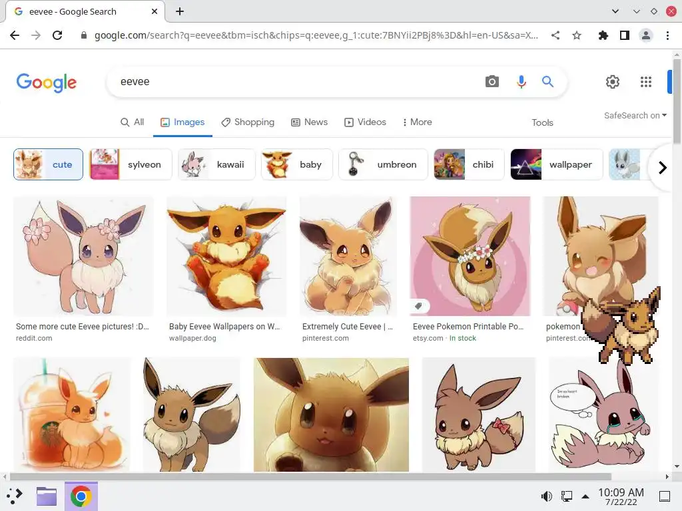The width and height of the screenshot is (682, 511).
Task: Open a new browser tab
Action: [x=180, y=12]
